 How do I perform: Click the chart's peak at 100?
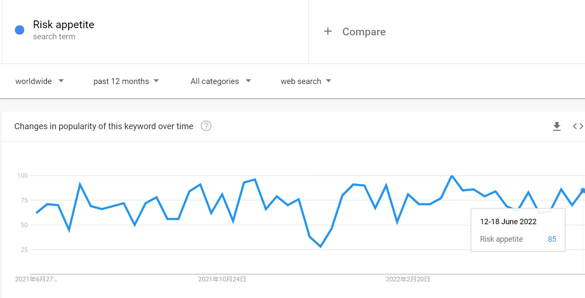tap(452, 176)
